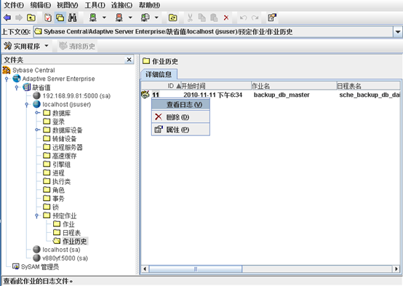
Task: Click the Cut scissors icon
Action: (190, 17)
